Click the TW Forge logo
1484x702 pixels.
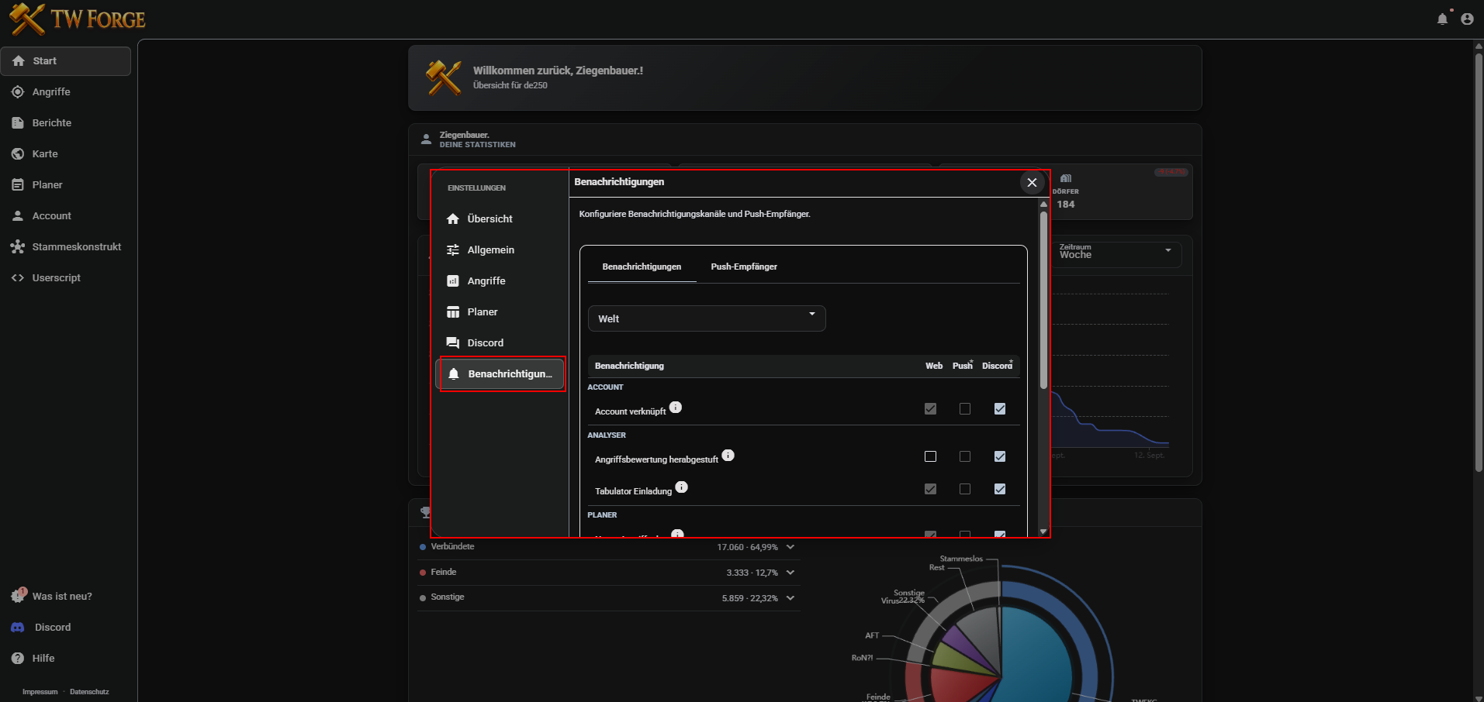(78, 19)
